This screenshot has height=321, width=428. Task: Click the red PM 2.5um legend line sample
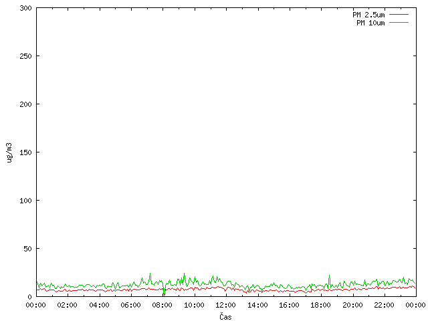pos(399,15)
